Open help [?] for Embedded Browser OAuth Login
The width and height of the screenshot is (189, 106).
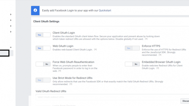click(x=158, y=68)
